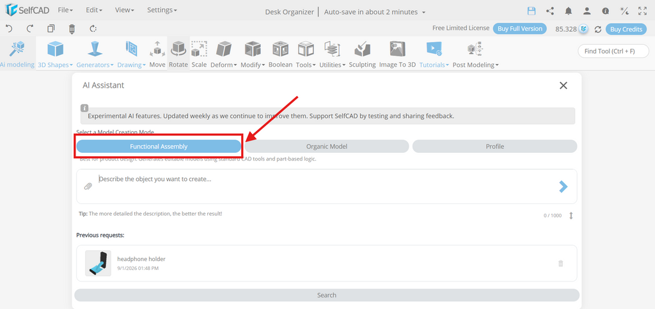The image size is (655, 309).
Task: Click the percent discounts icon
Action: click(624, 11)
